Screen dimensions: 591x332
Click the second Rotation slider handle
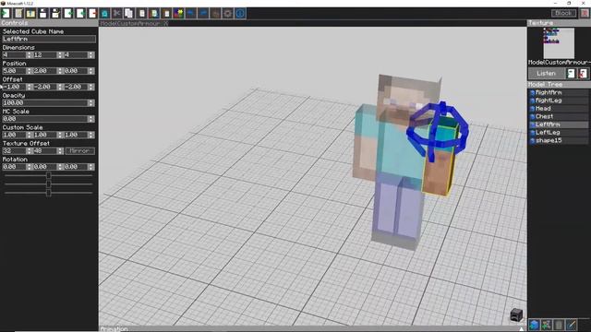click(49, 184)
